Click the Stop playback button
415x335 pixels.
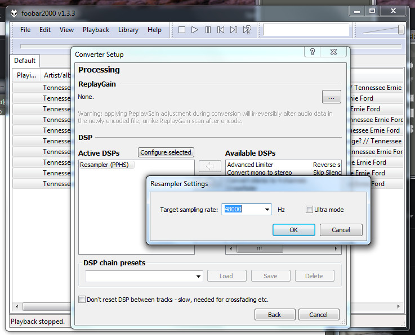click(x=181, y=30)
